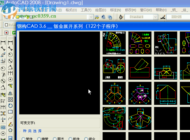Open the 窗口(W) menu
Viewport: 190px width, 140px height.
pyautogui.click(x=146, y=10)
